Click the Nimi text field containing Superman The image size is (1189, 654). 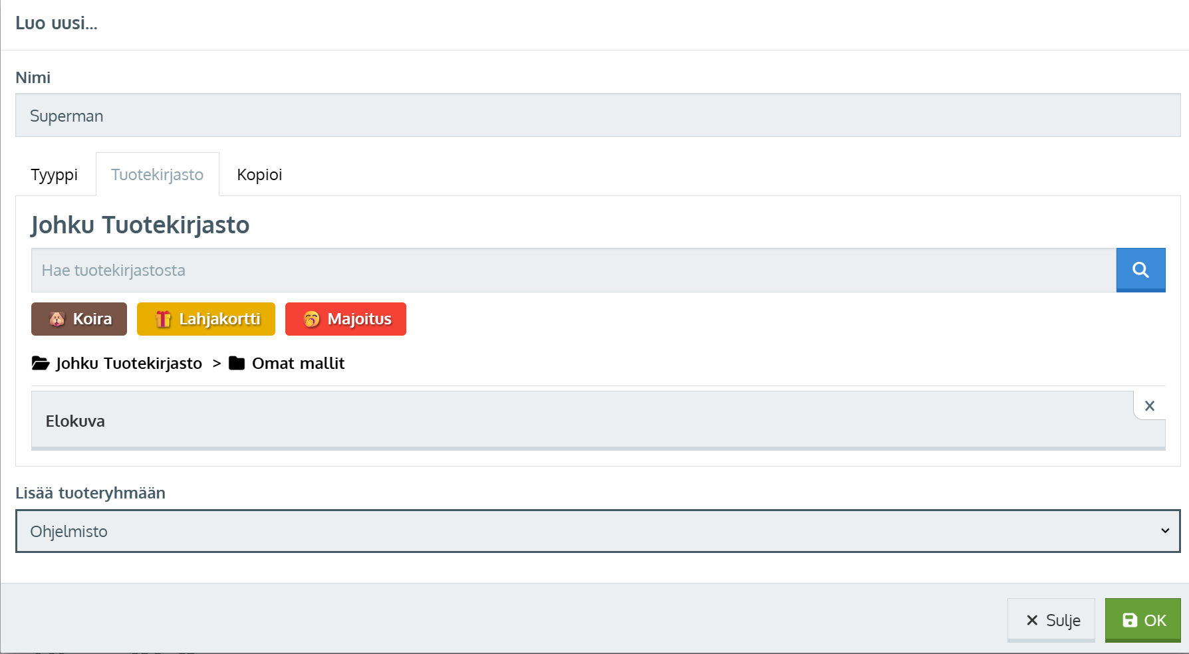click(x=597, y=116)
